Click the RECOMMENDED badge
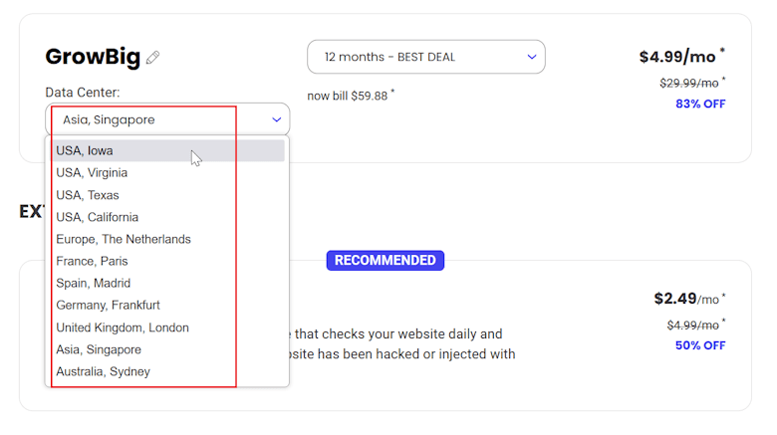This screenshot has height=435, width=777. click(386, 261)
